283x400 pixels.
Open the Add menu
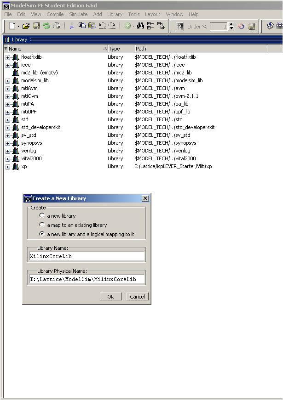coord(98,14)
